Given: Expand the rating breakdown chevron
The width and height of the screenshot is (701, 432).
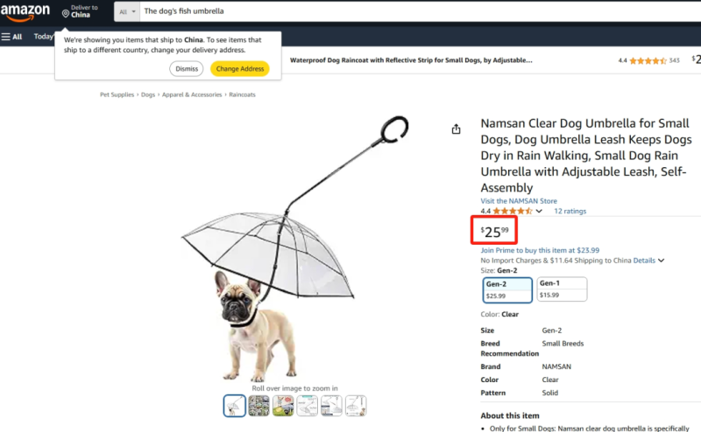Looking at the screenshot, I should pos(539,211).
